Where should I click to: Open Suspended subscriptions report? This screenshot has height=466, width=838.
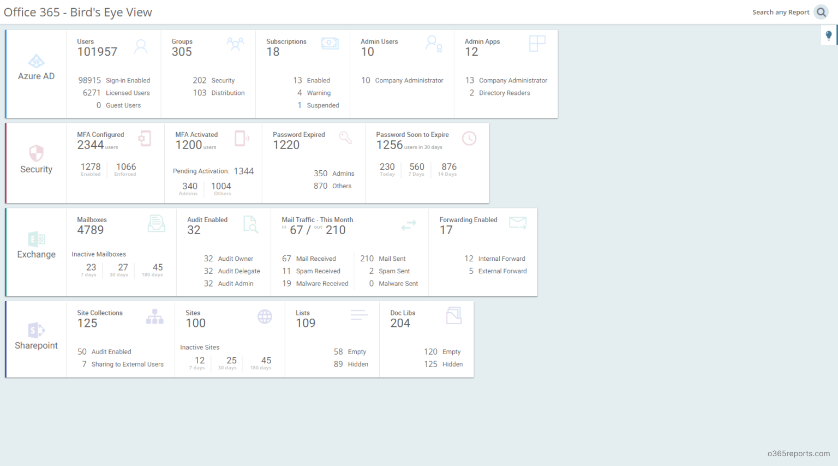click(x=318, y=105)
